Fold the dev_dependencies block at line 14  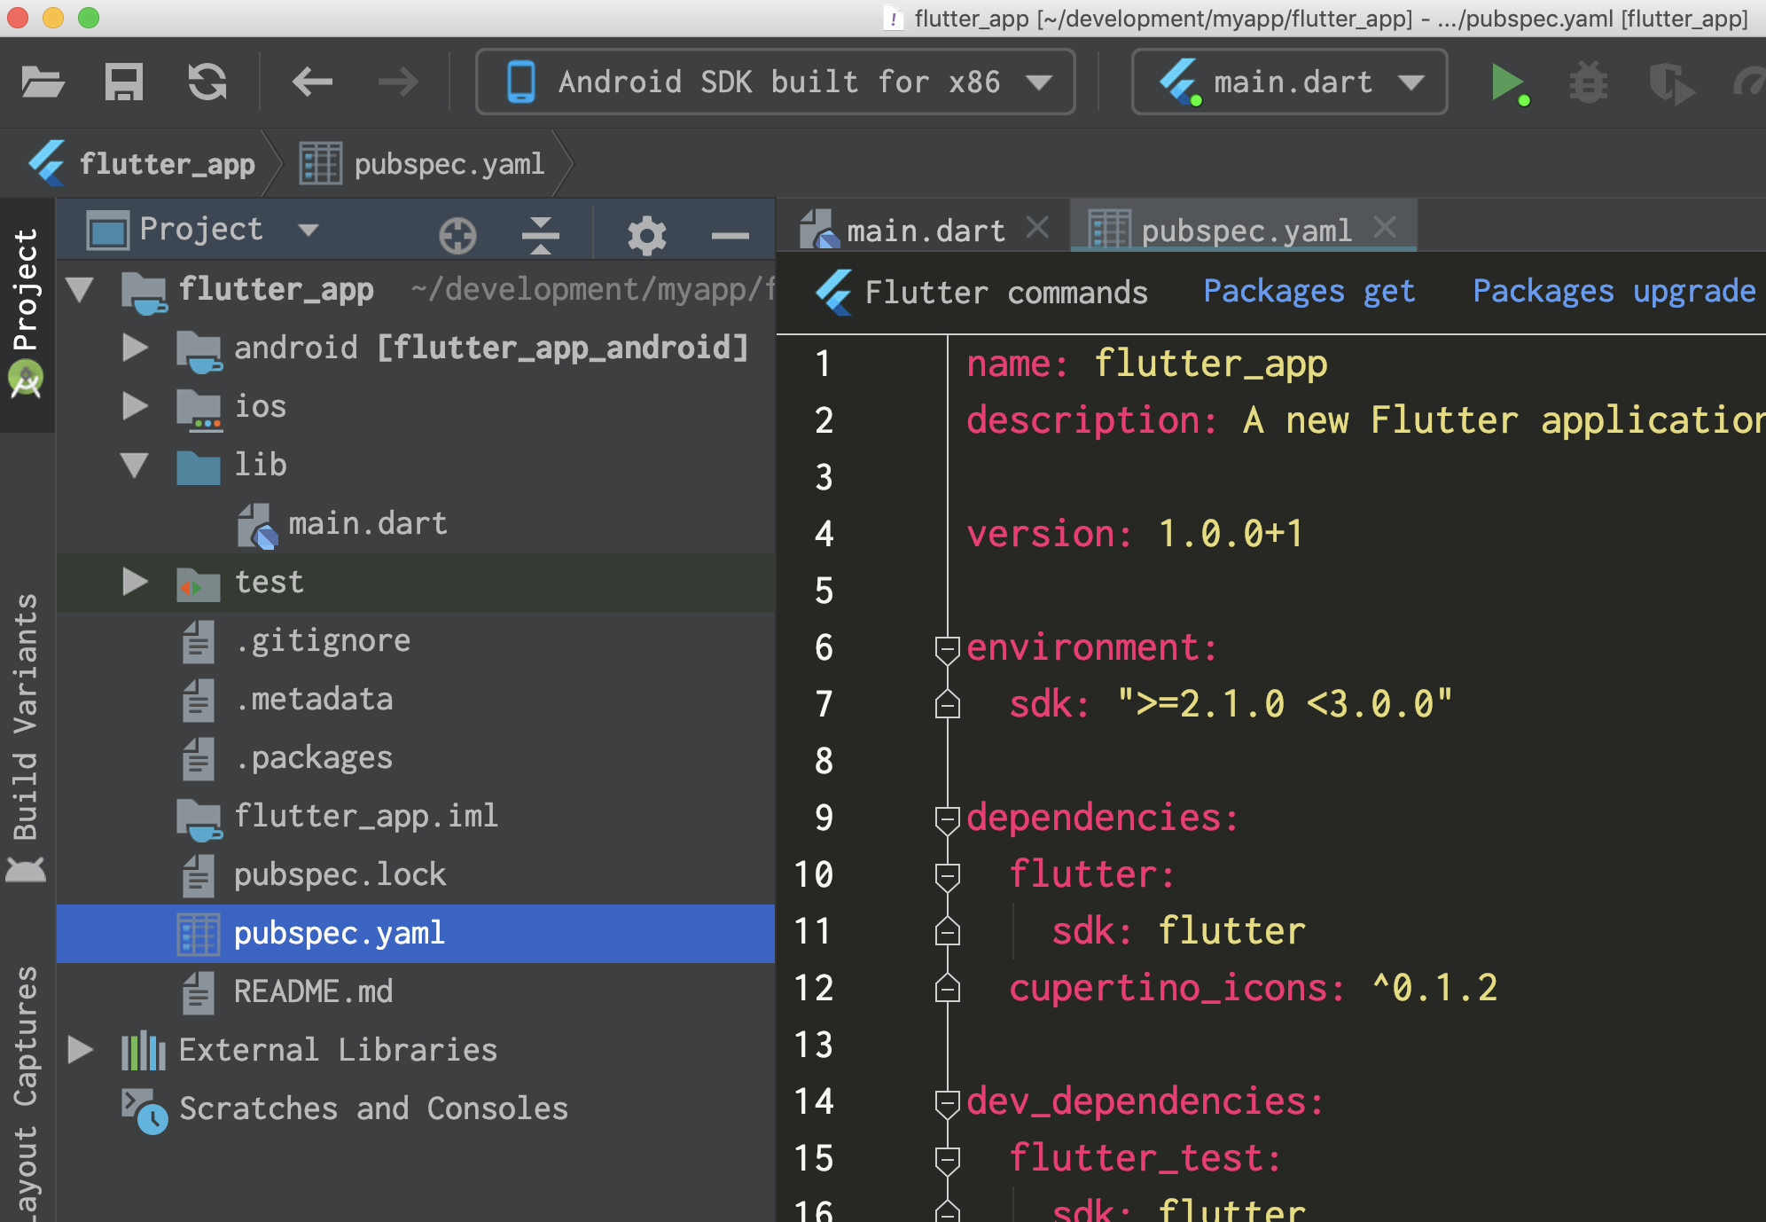pyautogui.click(x=947, y=1103)
